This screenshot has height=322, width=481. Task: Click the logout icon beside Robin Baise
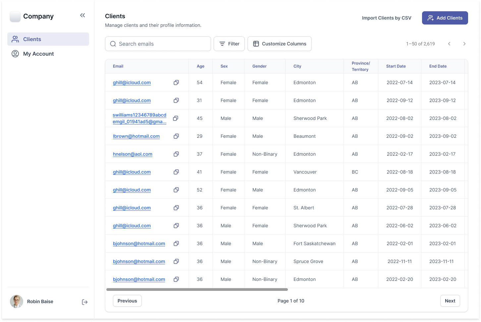click(x=85, y=302)
